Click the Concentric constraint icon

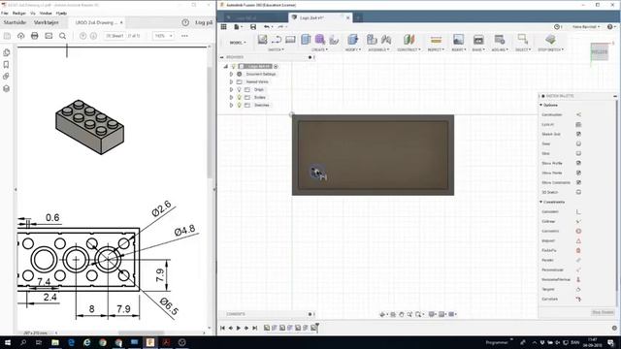[578, 231]
